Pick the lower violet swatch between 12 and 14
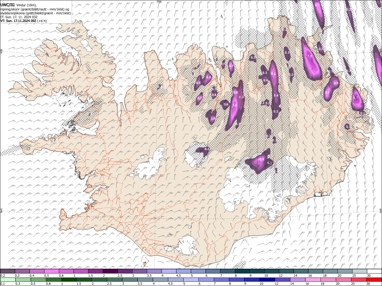The width and height of the screenshot is (382, 286). click(x=283, y=279)
